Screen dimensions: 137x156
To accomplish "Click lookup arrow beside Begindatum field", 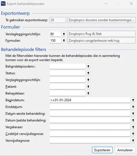I will click(133, 100).
